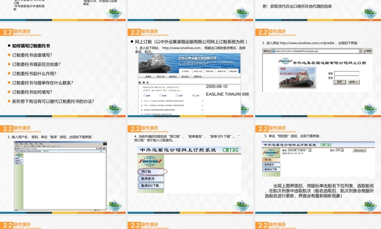Screen dimensions: 381x229
Task: Click the arrow icon beside HONGKONG SERVICES
Action: [203, 110]
